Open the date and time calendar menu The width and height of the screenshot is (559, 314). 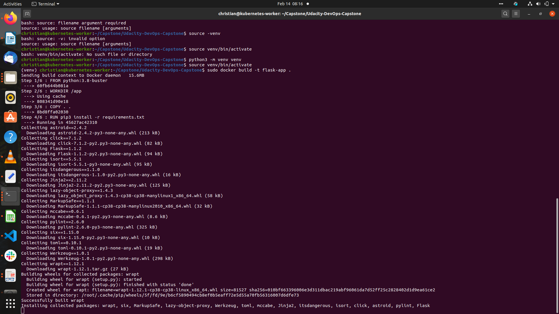pyautogui.click(x=290, y=4)
